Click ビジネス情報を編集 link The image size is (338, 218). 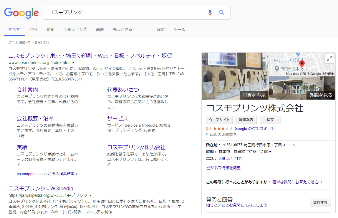point(223,168)
